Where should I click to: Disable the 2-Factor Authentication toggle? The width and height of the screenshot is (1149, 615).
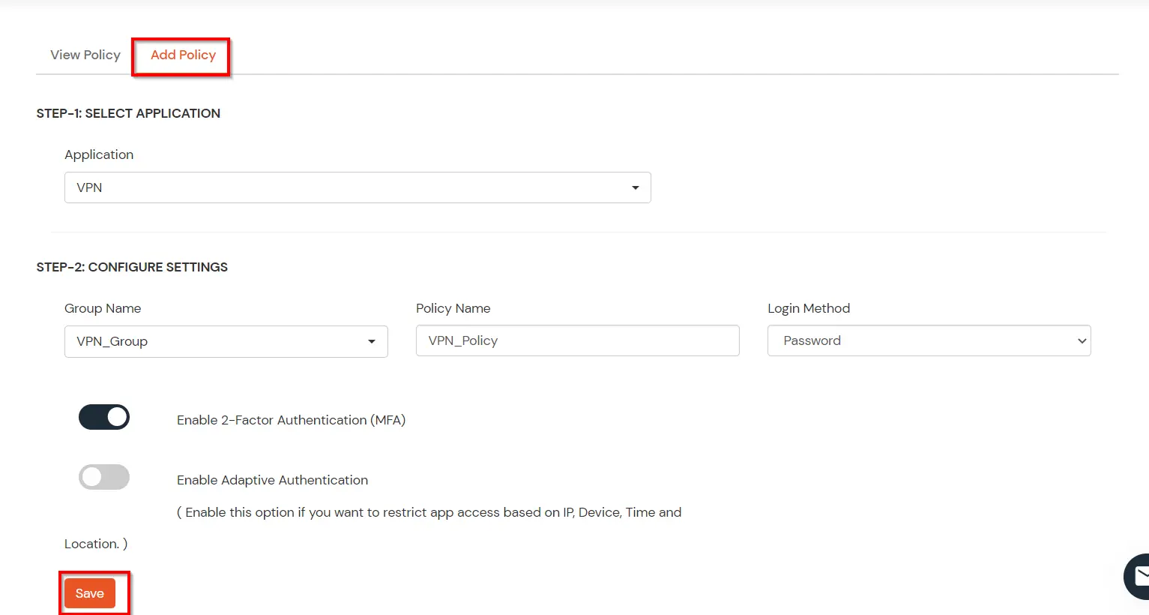(104, 417)
